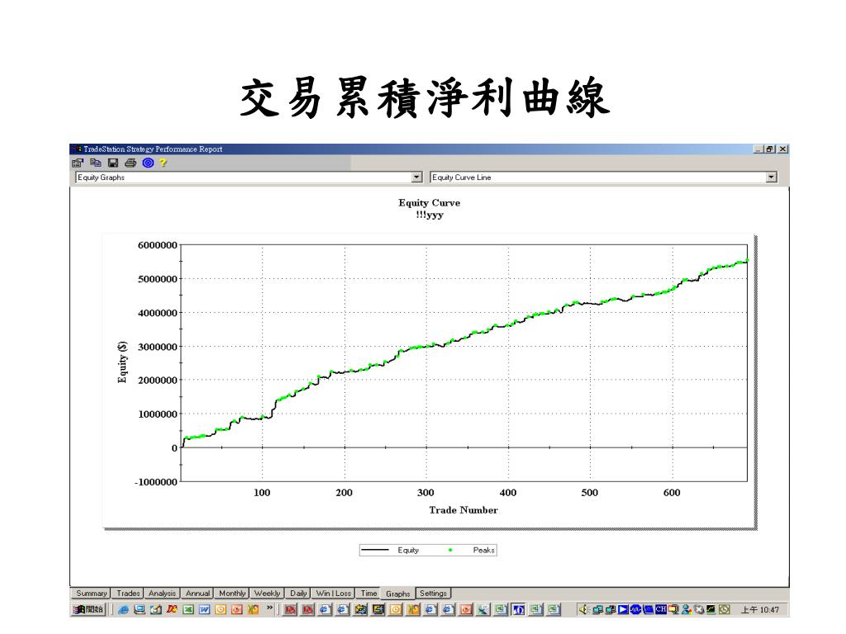
Task: Click the 3000000 y-axis value
Action: tap(158, 347)
